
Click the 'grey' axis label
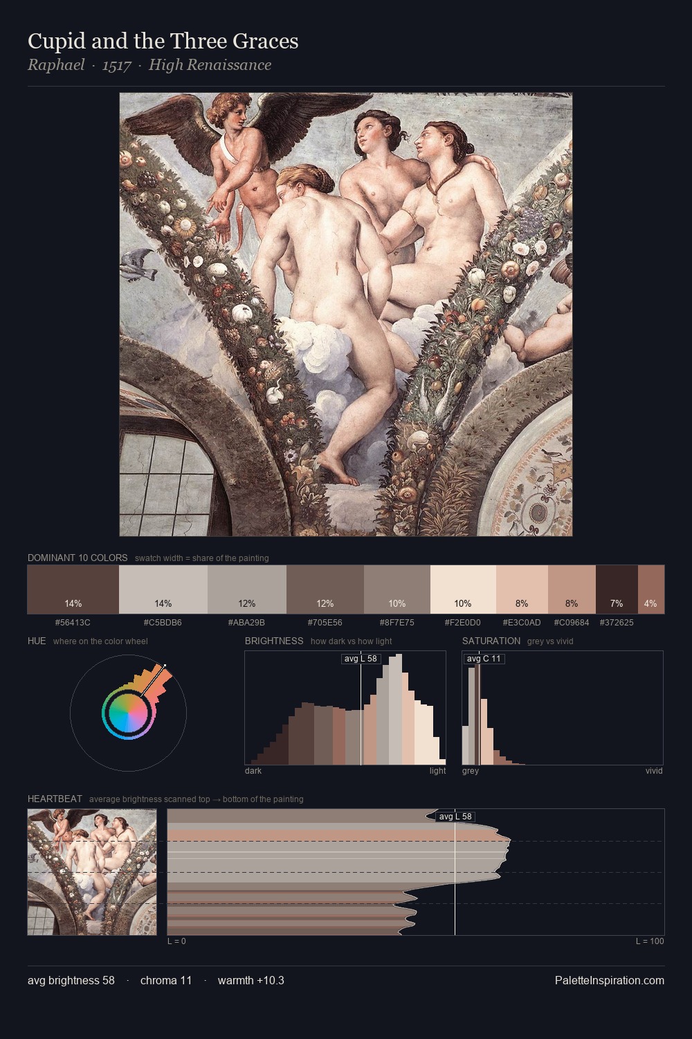point(471,771)
